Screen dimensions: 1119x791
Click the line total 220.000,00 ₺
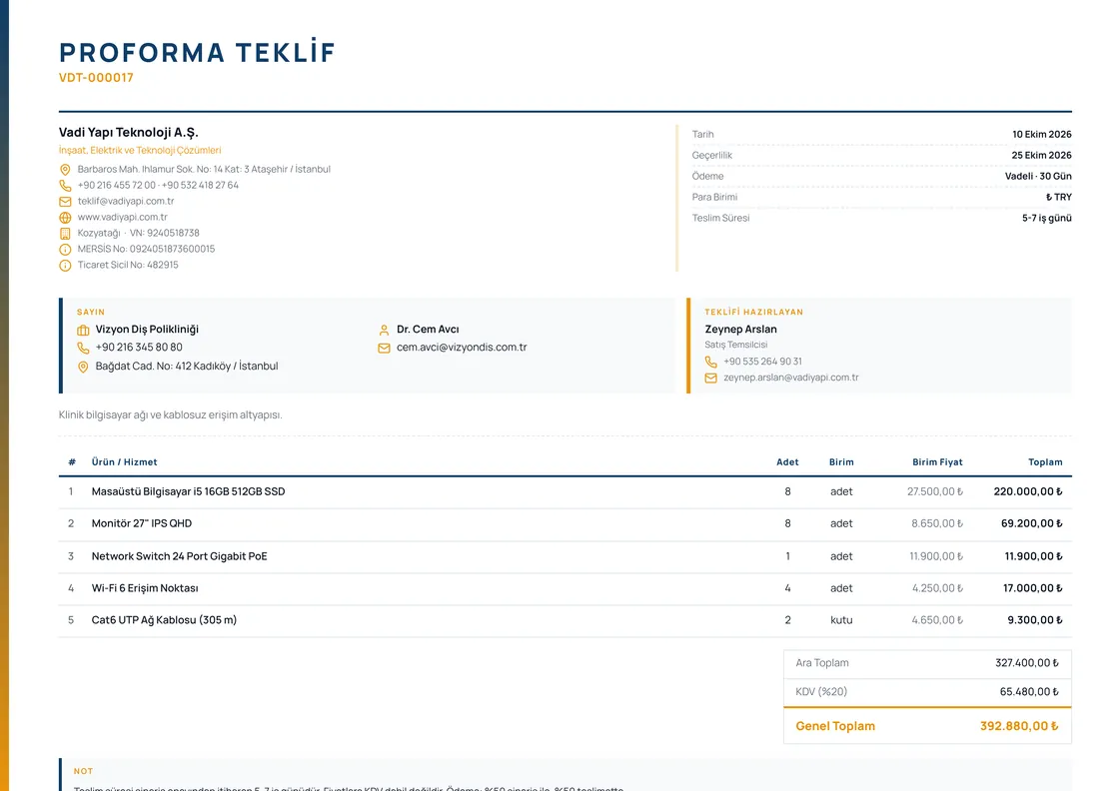point(1028,492)
